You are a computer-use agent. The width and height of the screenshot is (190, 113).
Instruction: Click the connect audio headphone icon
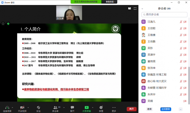(7, 107)
